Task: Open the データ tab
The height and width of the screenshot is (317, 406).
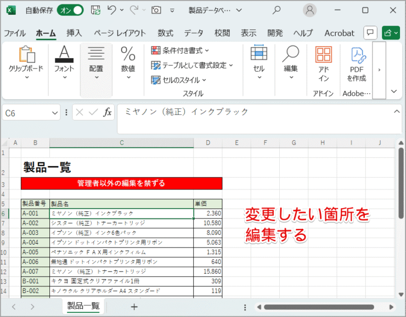Action: coord(194,33)
